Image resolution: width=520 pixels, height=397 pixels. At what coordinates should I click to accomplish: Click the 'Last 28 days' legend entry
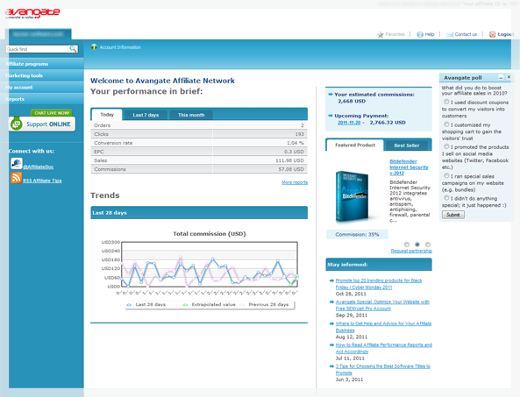[146, 305]
